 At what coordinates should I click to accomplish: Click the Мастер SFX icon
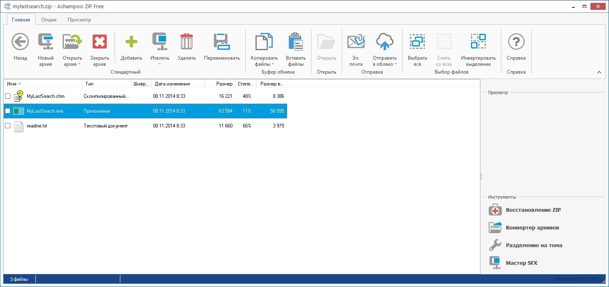(495, 263)
